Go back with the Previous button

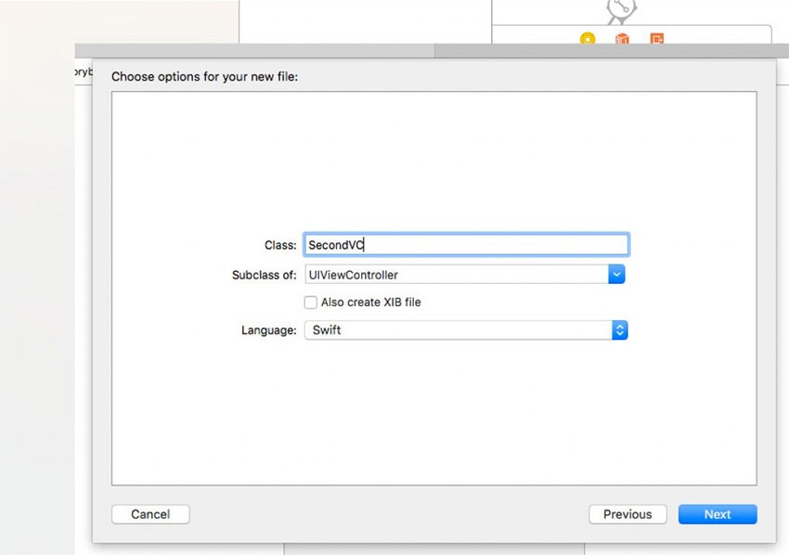(x=627, y=514)
